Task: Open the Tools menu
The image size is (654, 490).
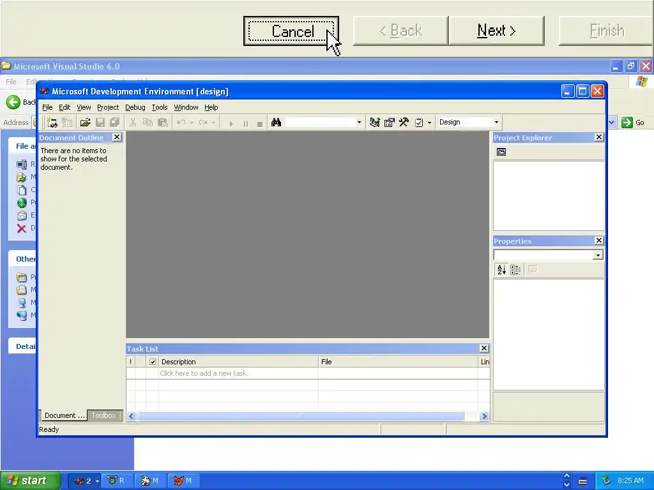Action: coord(159,107)
